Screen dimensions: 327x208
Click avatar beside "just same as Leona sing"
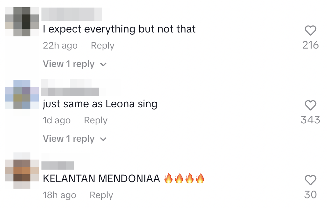pos(22,94)
